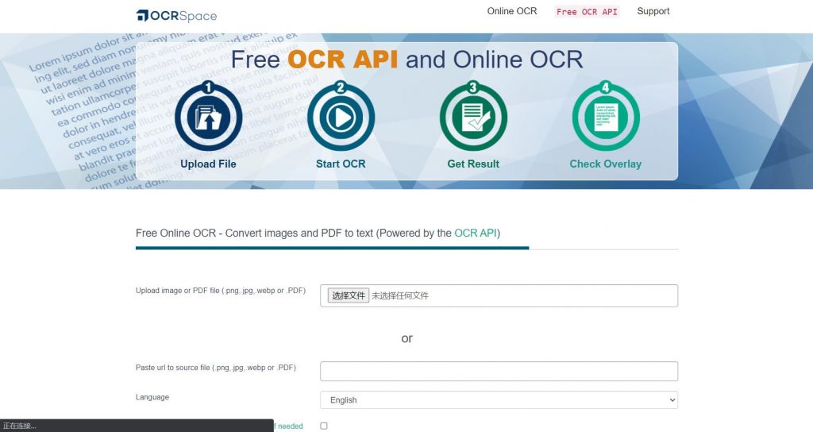813x432 pixels.
Task: Click the Check Overlay step 4 icon
Action: 605,117
